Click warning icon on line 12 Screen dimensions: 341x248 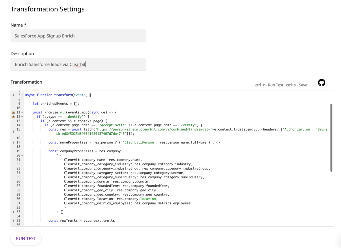pos(13,117)
